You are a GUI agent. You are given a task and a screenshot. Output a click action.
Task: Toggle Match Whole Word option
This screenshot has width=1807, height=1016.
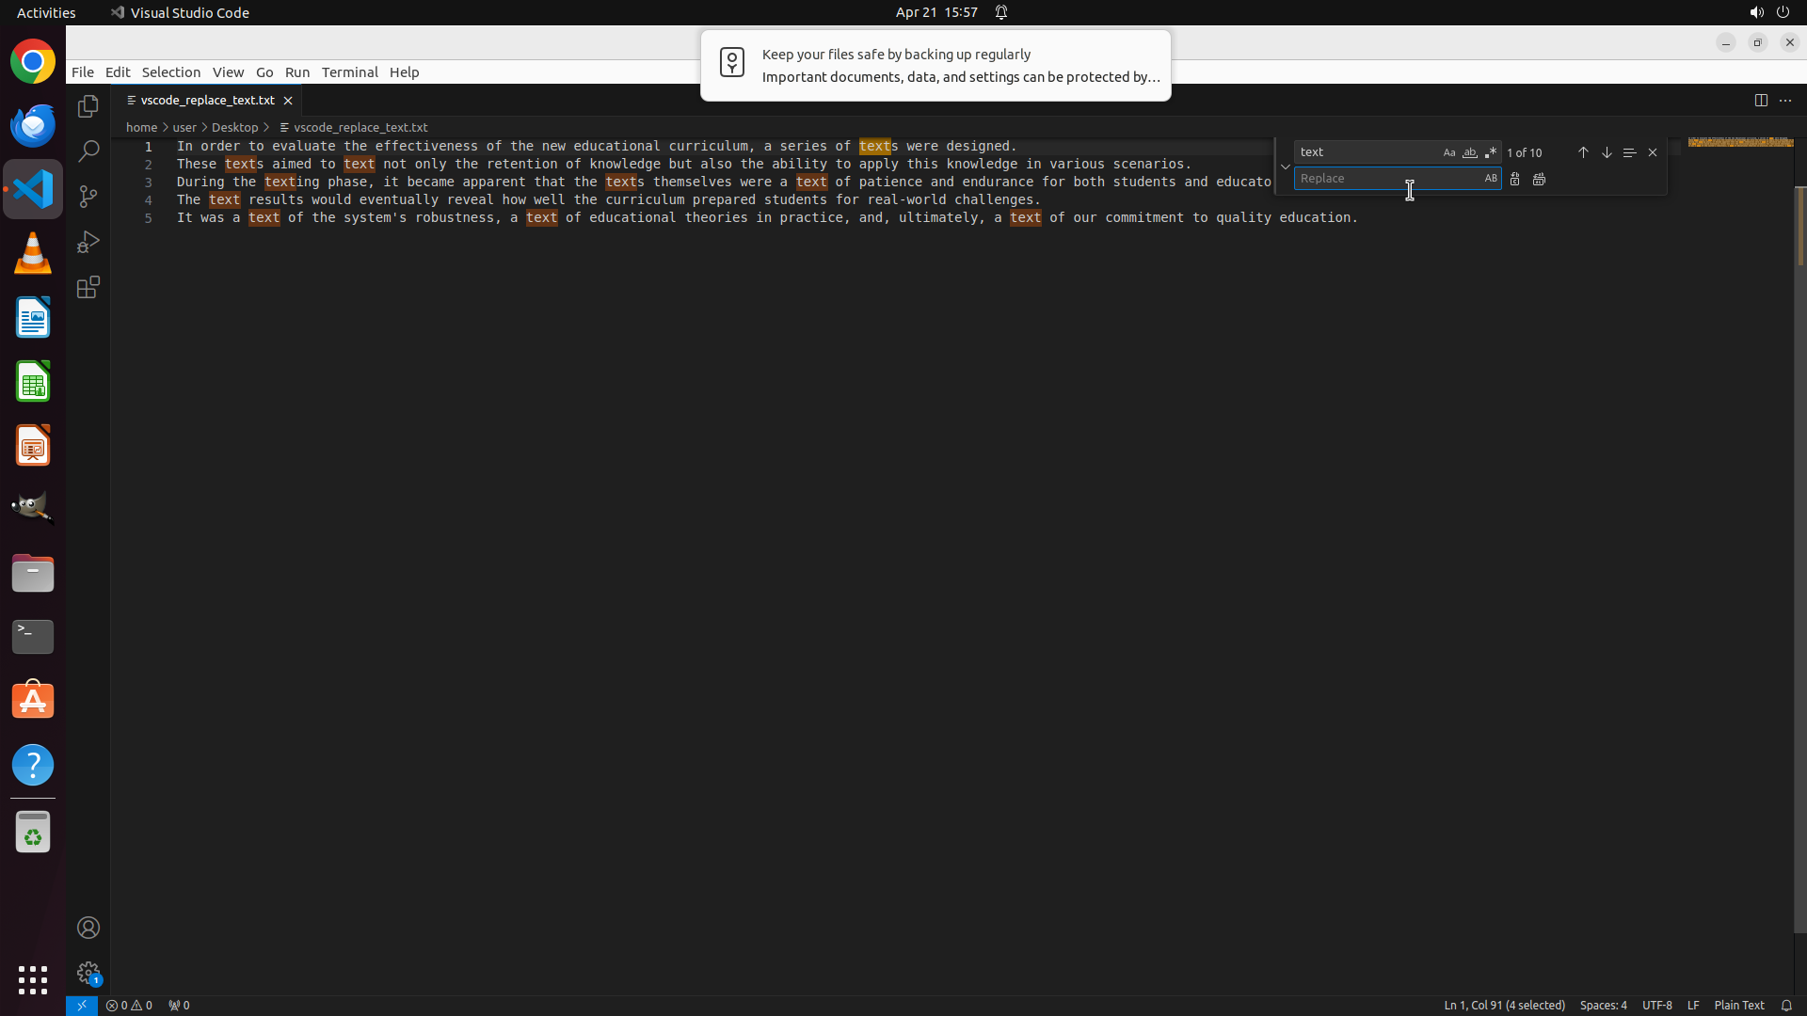[x=1469, y=152]
